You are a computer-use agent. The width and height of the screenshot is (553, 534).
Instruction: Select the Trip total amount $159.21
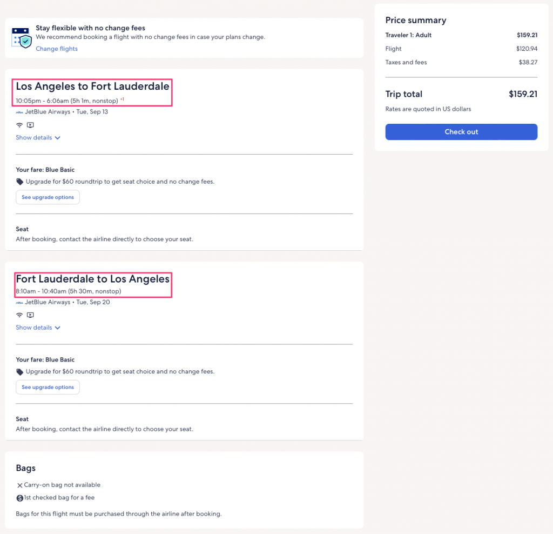coord(522,94)
